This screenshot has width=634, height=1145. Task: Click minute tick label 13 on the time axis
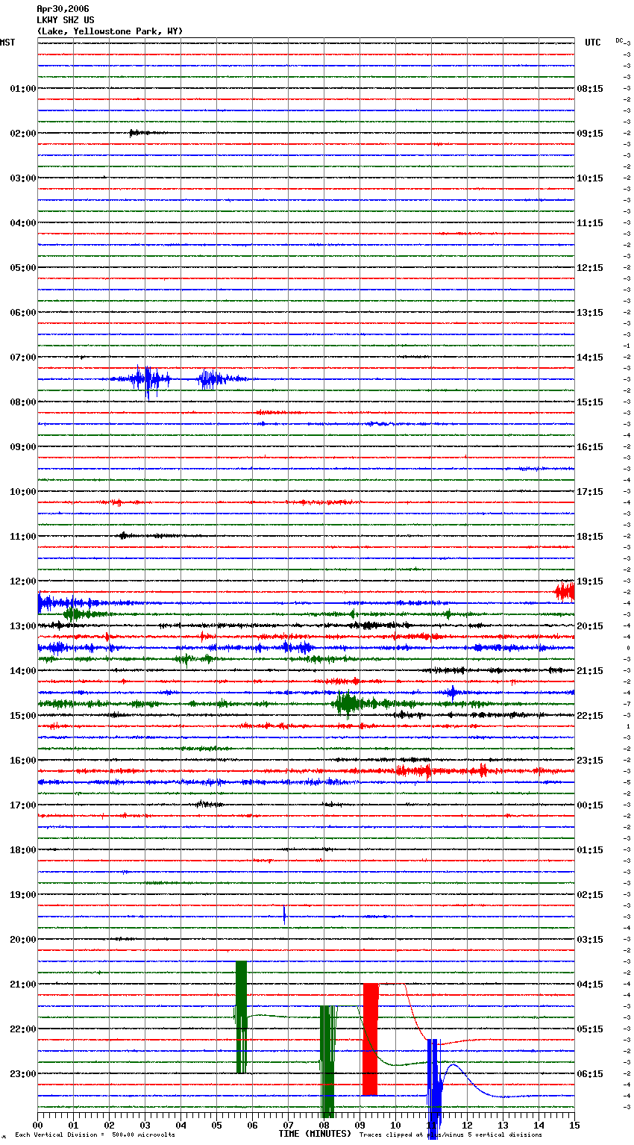click(x=503, y=1125)
